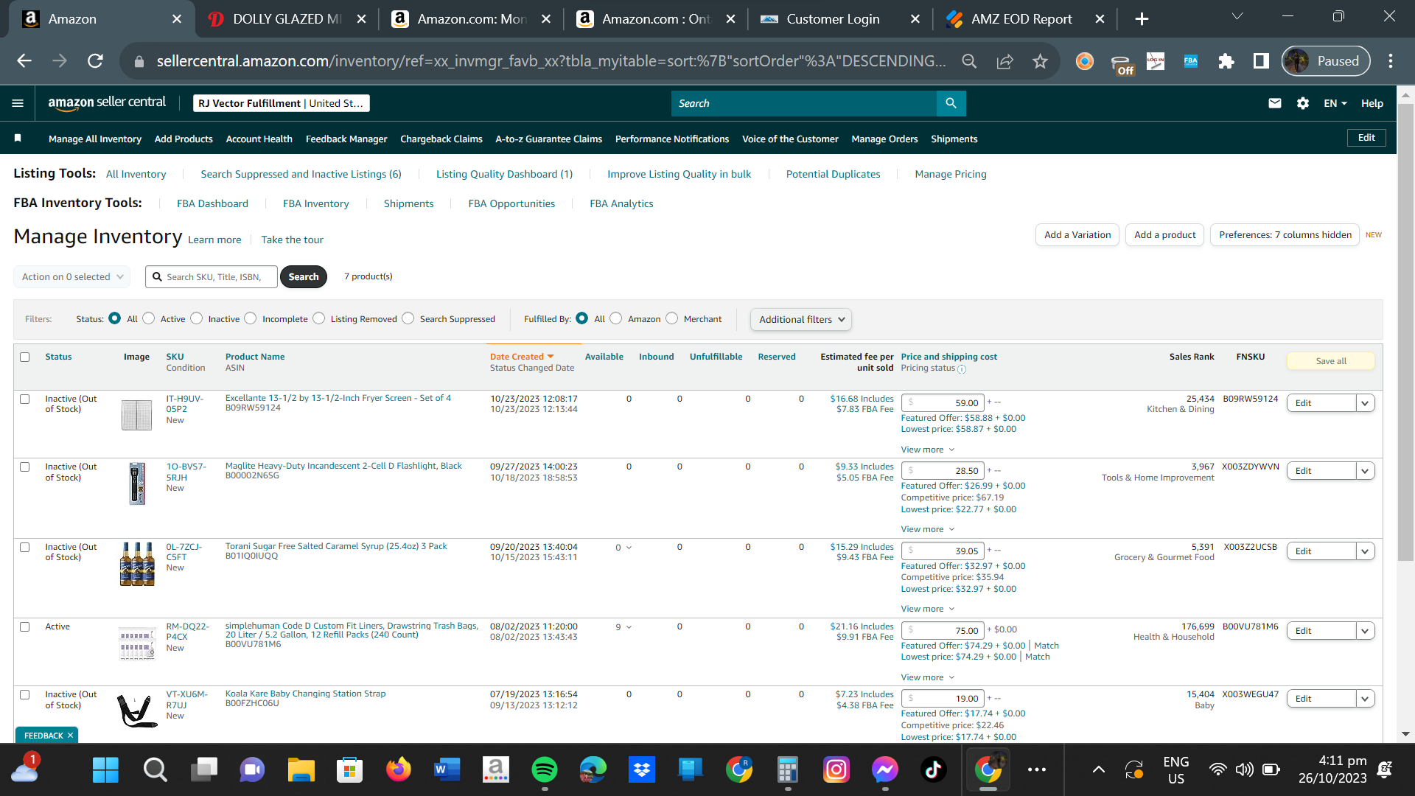The image size is (1415, 796).
Task: Switch to the Customer Login browser tab
Action: [833, 19]
